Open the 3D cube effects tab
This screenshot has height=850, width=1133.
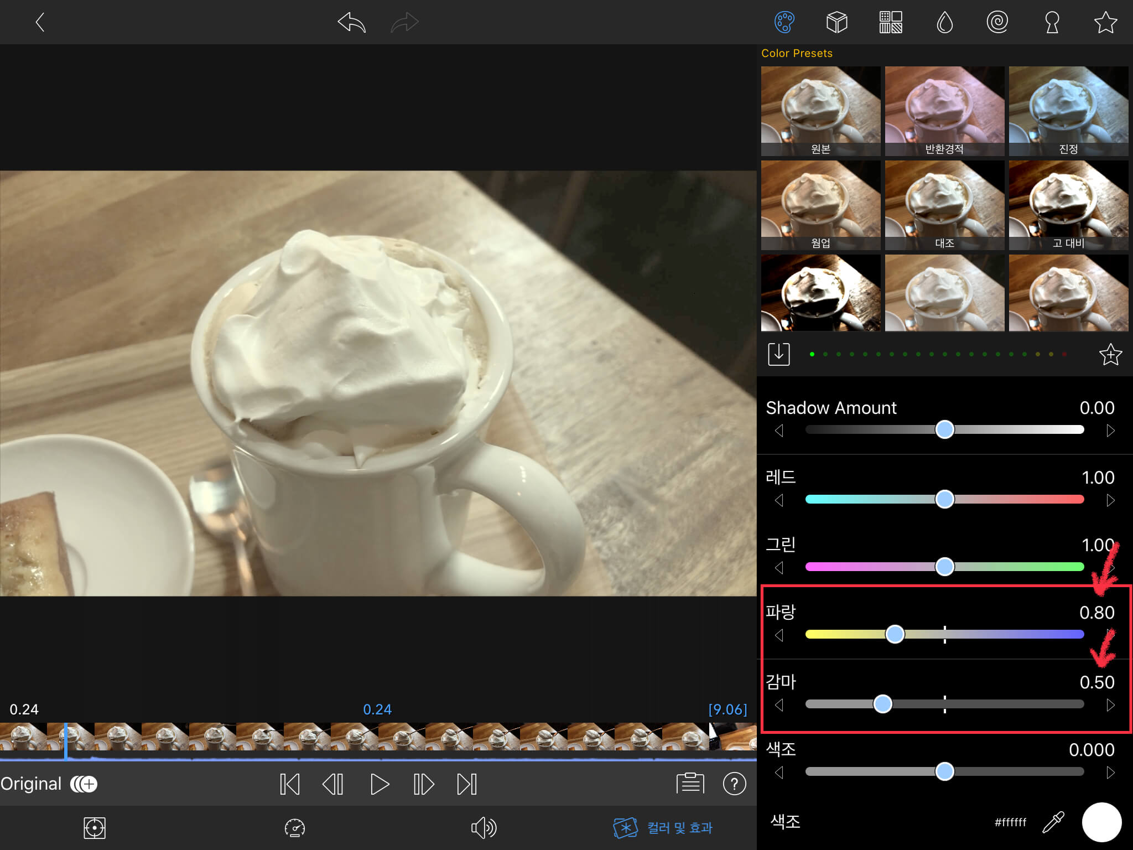(836, 23)
